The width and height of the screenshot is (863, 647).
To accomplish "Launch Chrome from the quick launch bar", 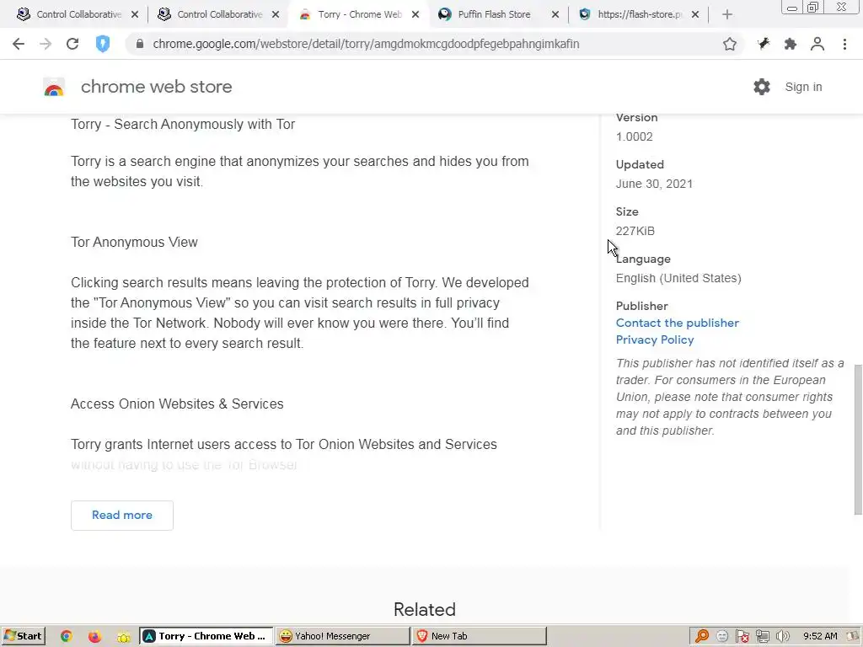I will point(67,637).
